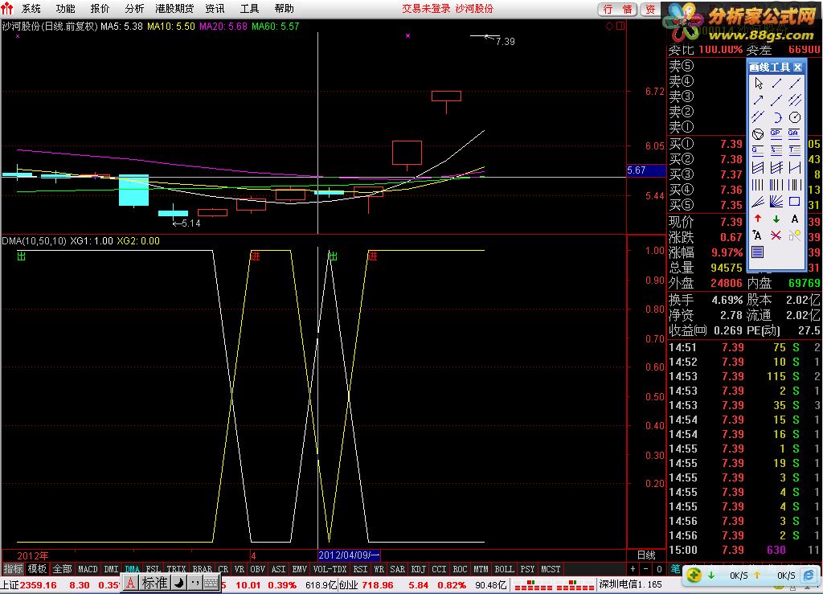Choose the Gann circle polygon tool
Image resolution: width=823 pixels, height=594 pixels.
[759, 133]
